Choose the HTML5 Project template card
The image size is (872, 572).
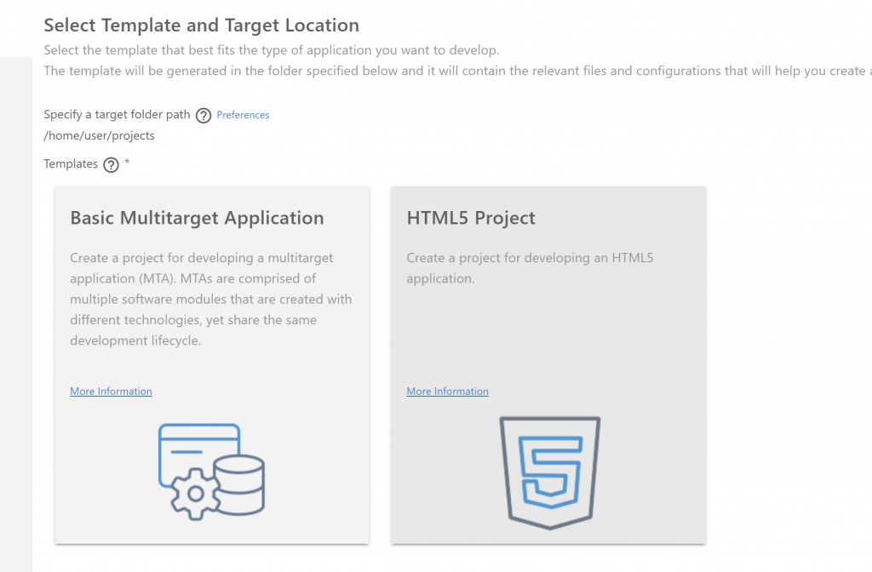pyautogui.click(x=548, y=365)
